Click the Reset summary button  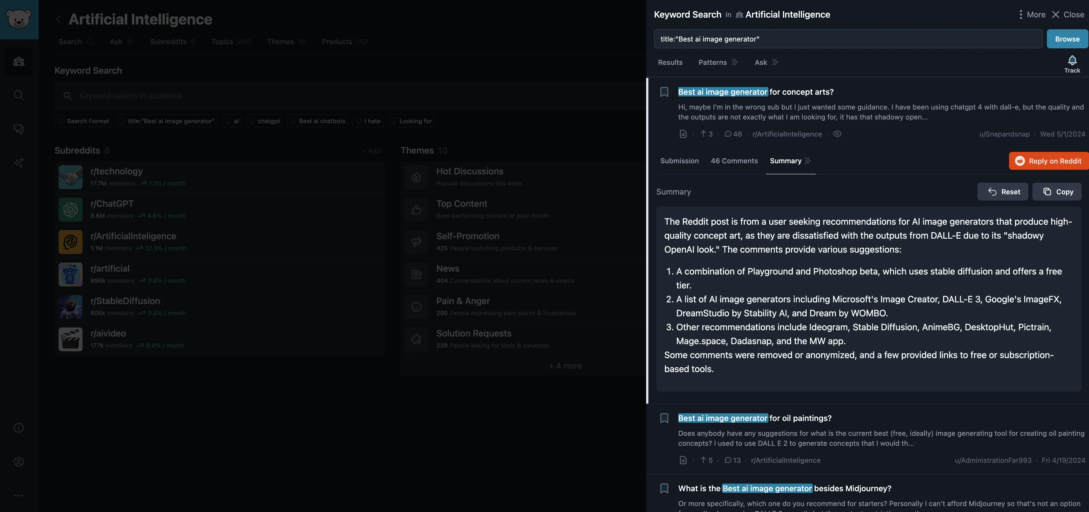coord(1002,192)
